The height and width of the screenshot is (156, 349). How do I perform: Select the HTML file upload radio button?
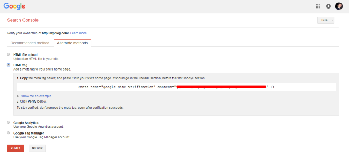point(9,54)
